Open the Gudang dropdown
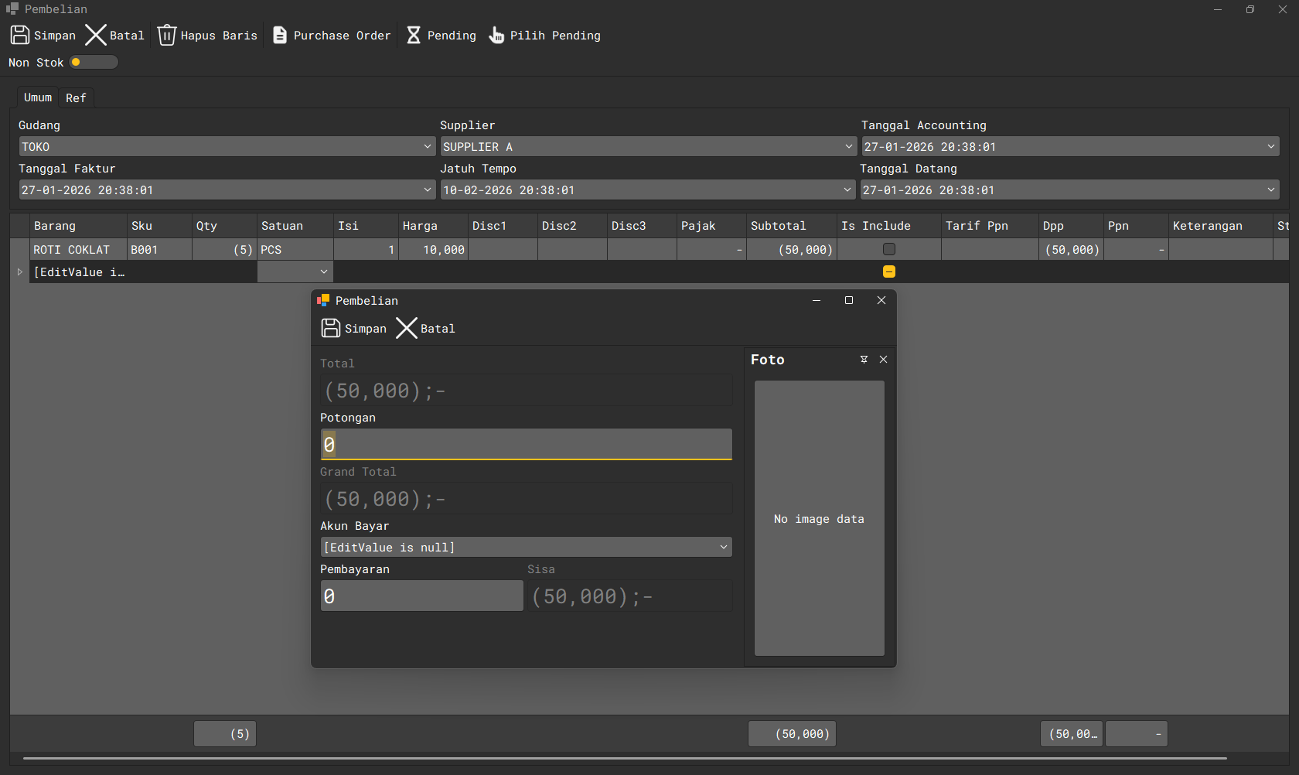The width and height of the screenshot is (1299, 775). (428, 147)
